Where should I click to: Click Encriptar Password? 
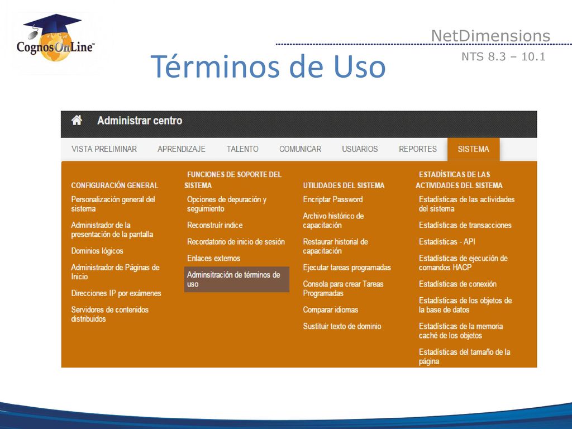pyautogui.click(x=333, y=199)
